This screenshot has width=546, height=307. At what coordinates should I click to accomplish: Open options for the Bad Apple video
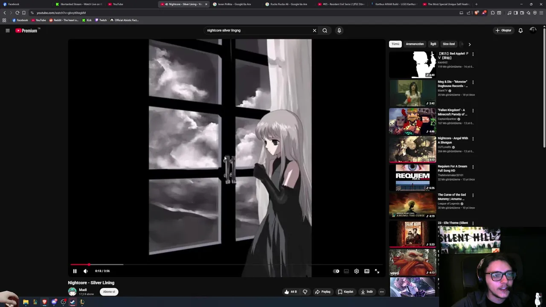(473, 54)
